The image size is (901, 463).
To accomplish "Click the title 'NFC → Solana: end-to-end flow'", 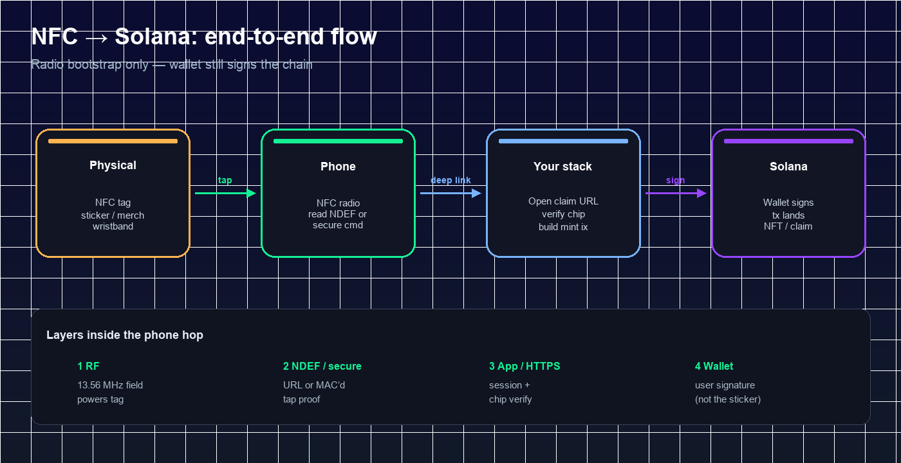I will 204,37.
